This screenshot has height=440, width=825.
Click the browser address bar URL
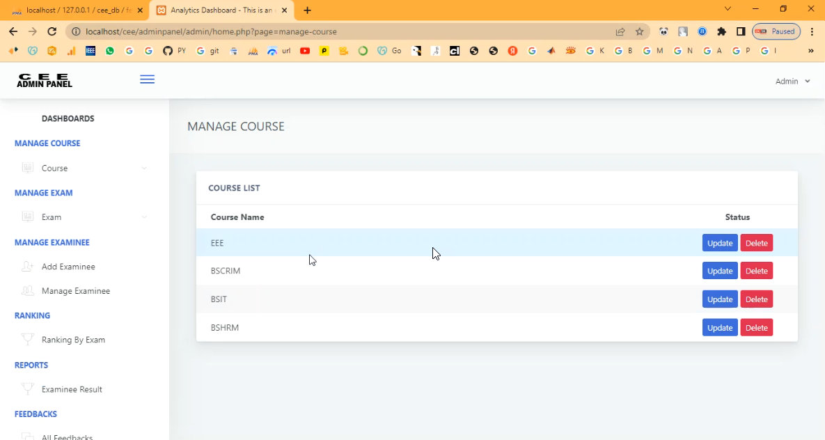278,31
